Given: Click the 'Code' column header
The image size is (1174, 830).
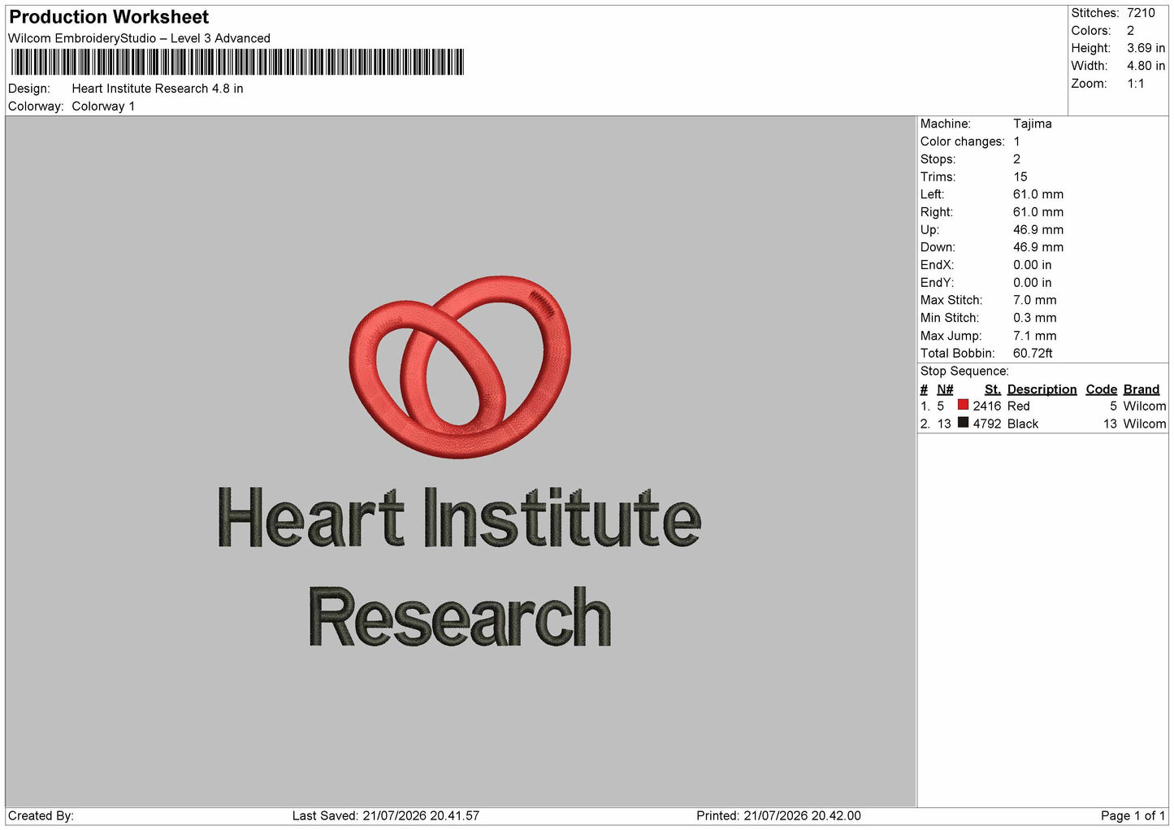Looking at the screenshot, I should tap(1101, 389).
